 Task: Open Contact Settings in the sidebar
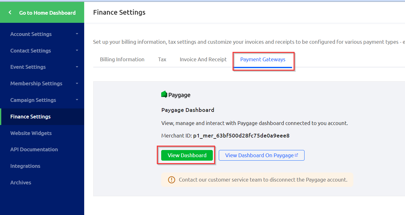point(42,51)
